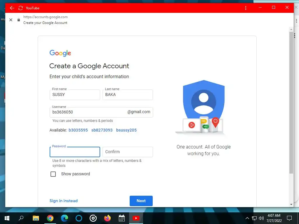The image size is (299, 224).
Task: Click the First name field containing SUSSY
Action: (75, 95)
